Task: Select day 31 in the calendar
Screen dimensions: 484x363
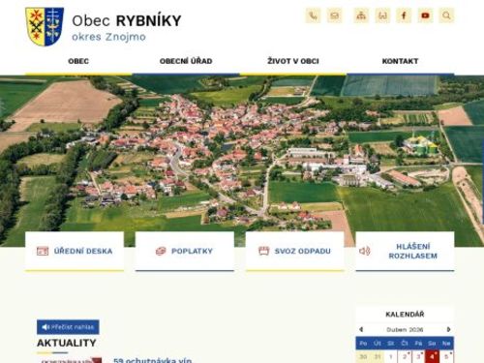Action: pyautogui.click(x=377, y=356)
